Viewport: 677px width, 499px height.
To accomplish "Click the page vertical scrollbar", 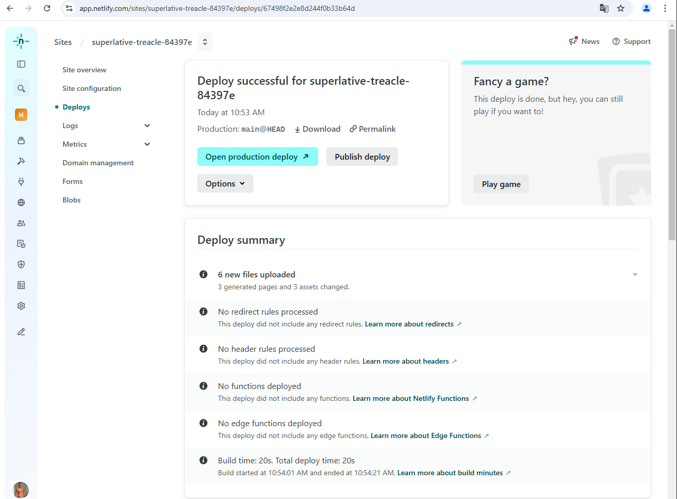I will pyautogui.click(x=672, y=134).
